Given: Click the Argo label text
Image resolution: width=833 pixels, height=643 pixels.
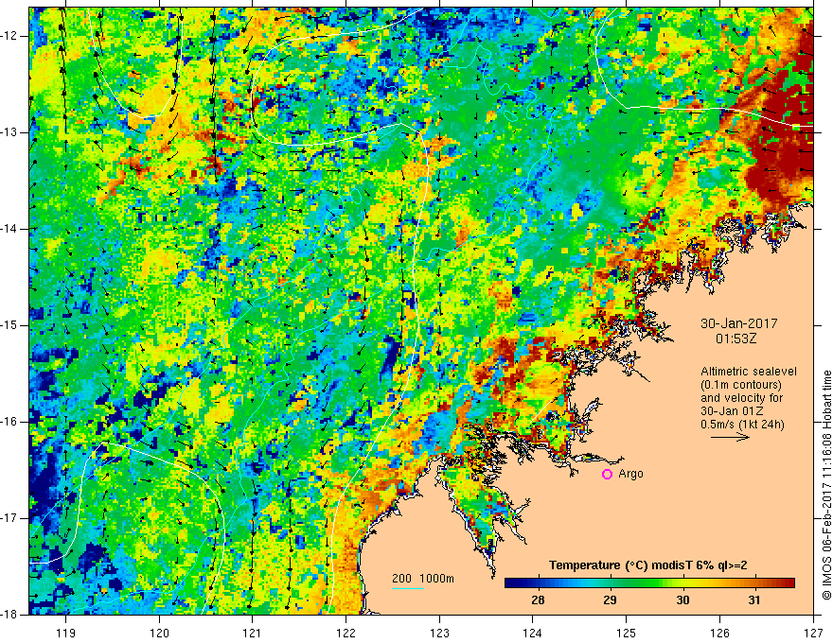Looking at the screenshot, I should click(630, 474).
